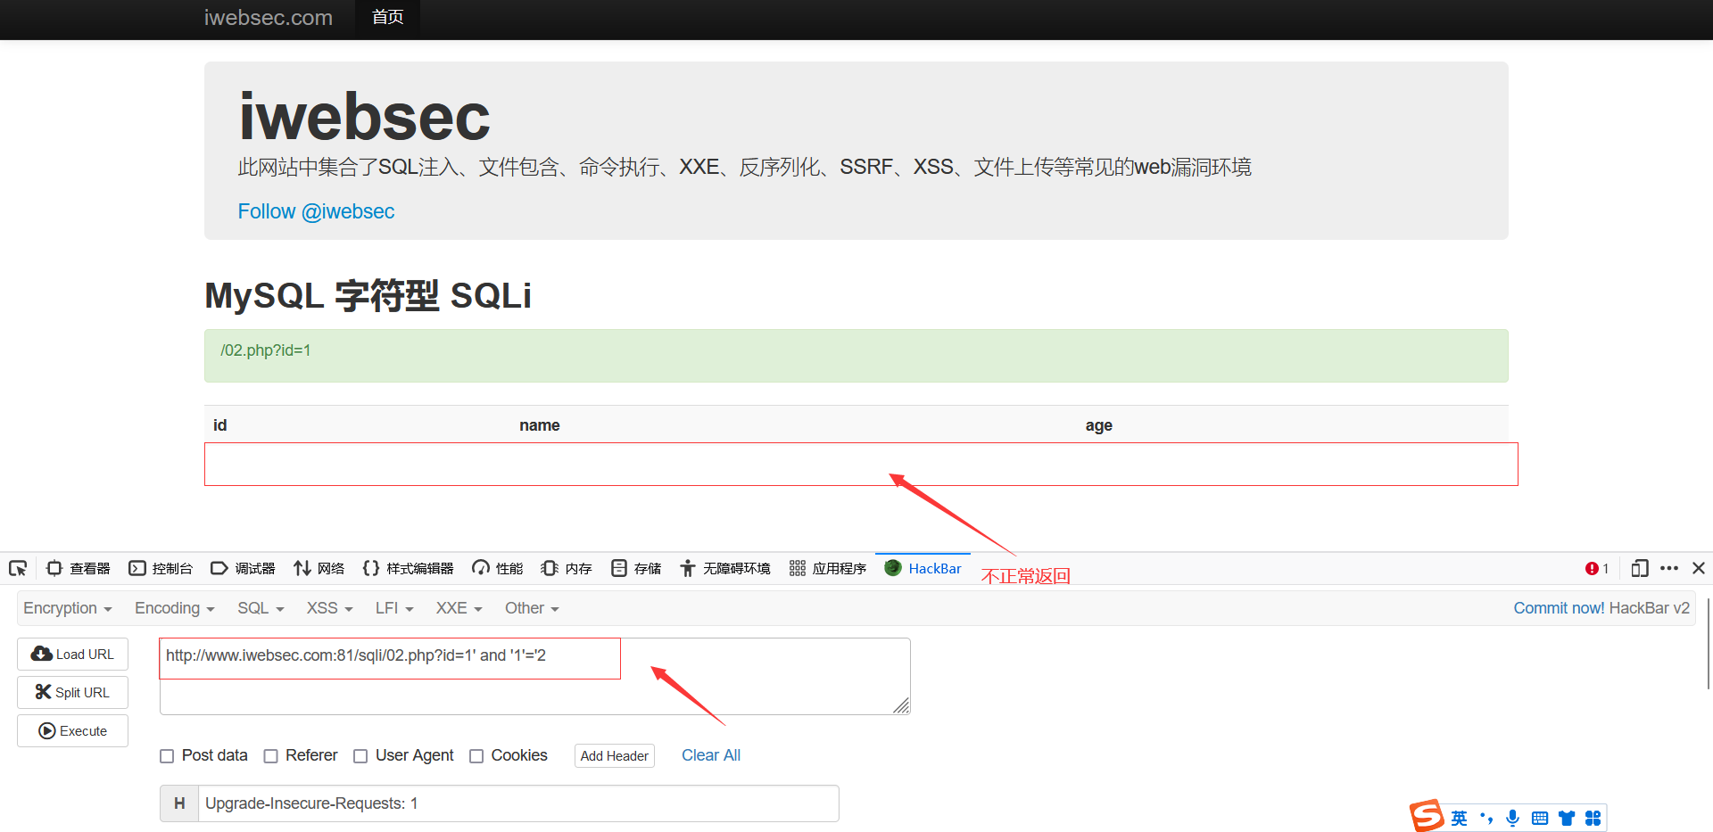Select 首页 in the site navigation
1713x832 pixels.
pos(387,18)
